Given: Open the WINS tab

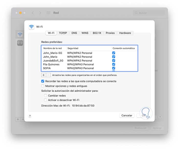Looking at the screenshot, I should coord(85,33).
